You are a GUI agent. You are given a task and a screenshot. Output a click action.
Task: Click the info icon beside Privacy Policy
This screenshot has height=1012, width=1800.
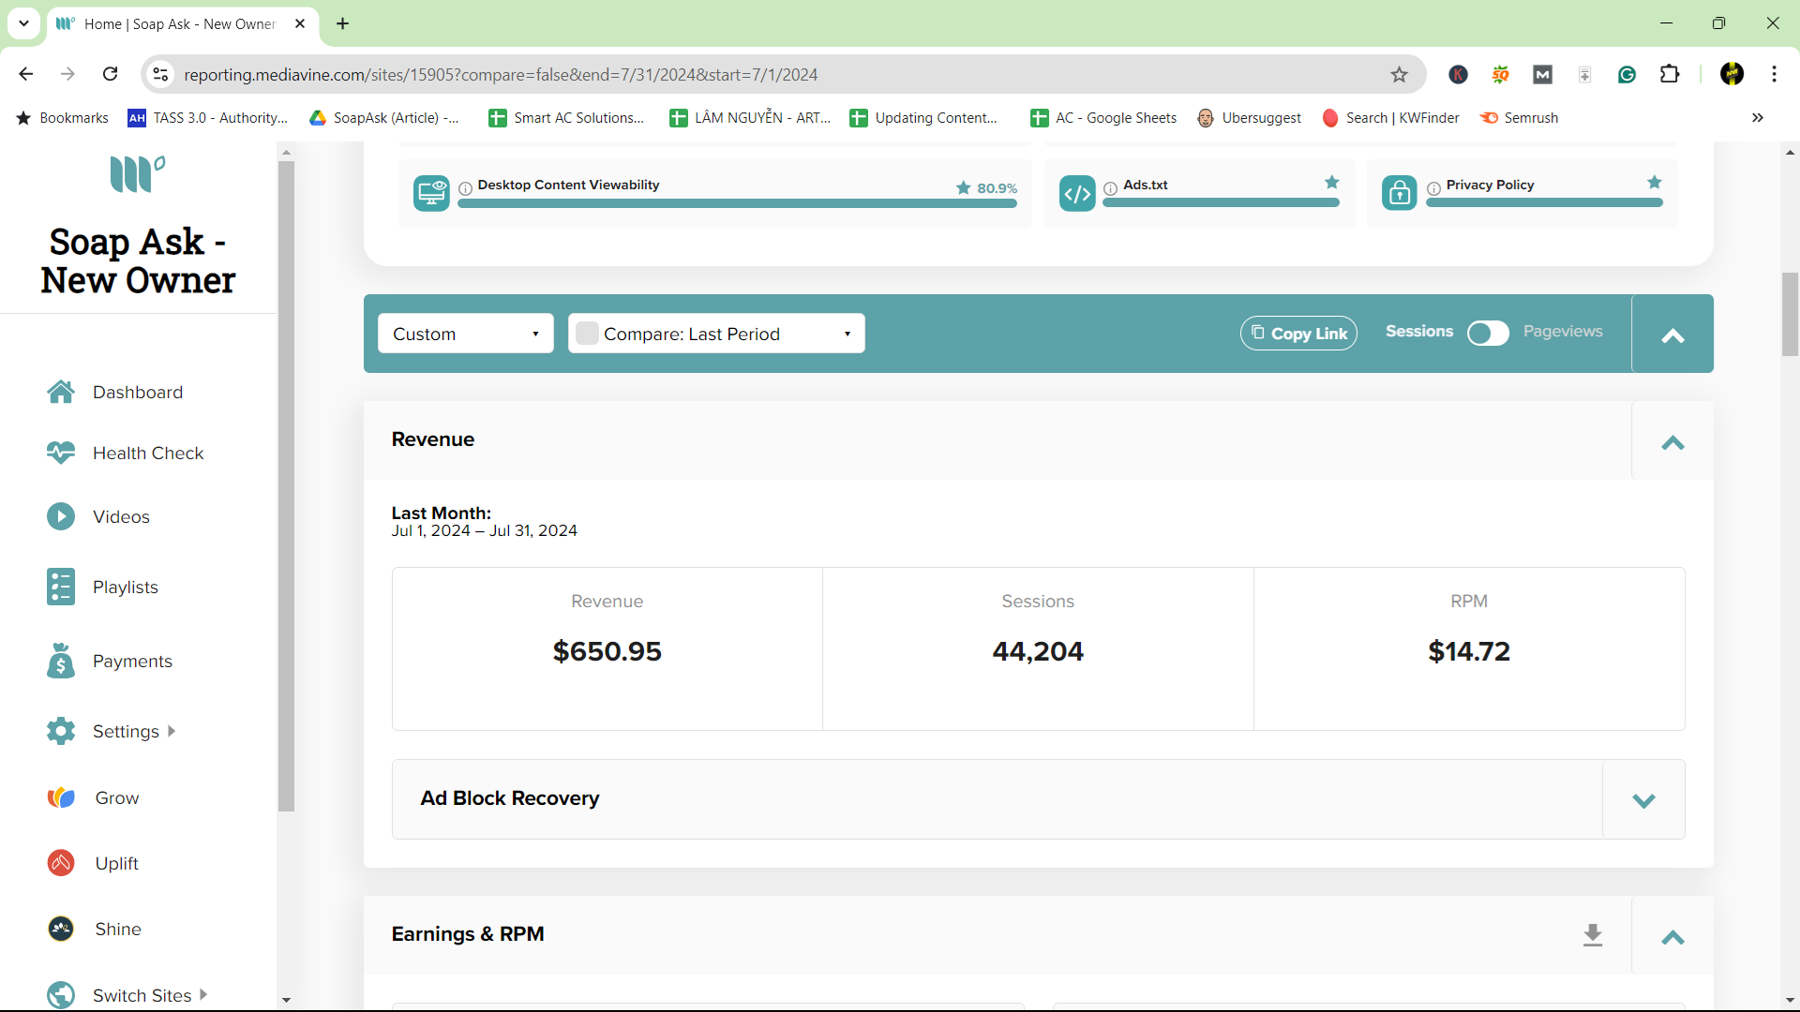coord(1433,188)
